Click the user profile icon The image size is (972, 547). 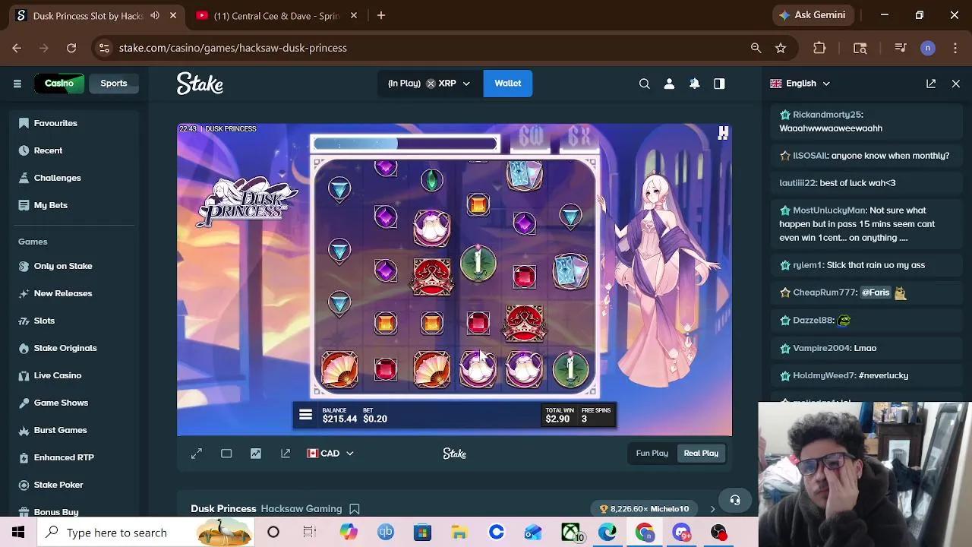tap(669, 84)
